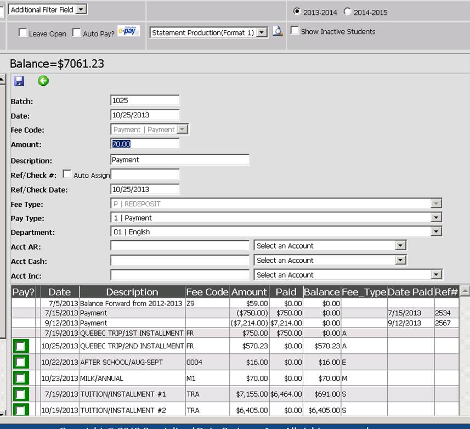
Task: Enable the Leave Open checkbox
Action: 22,33
